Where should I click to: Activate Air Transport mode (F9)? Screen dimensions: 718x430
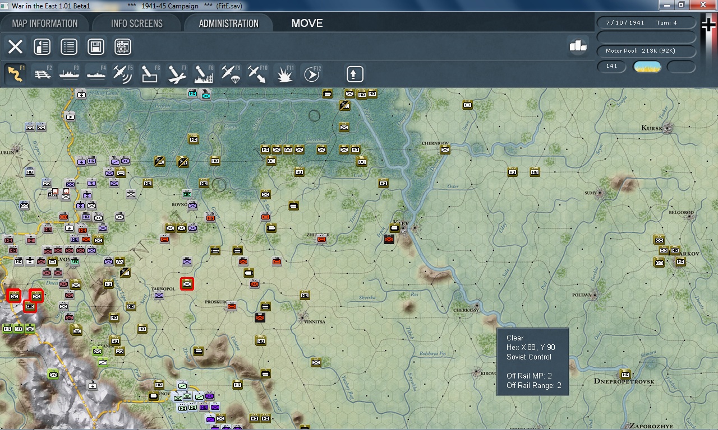[231, 74]
